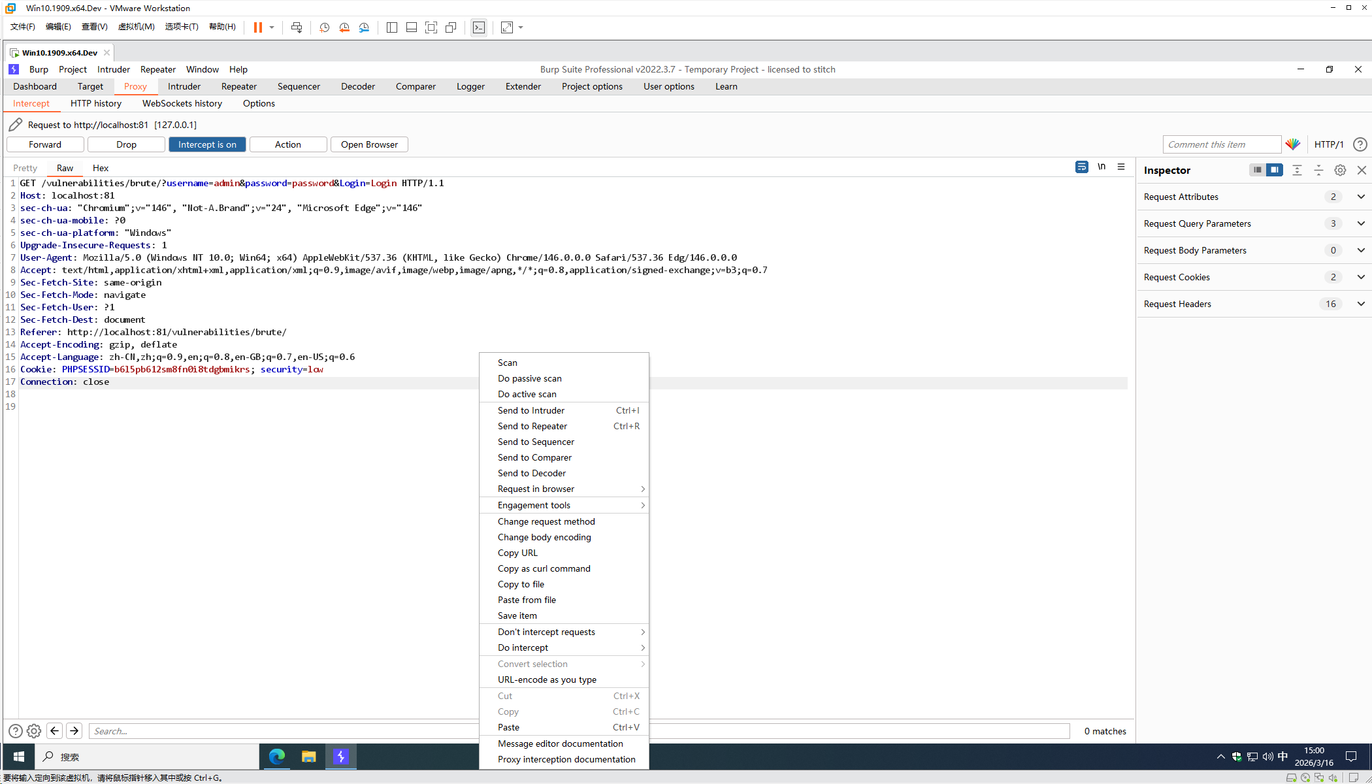Click the highlight color picker icon
Viewport: 1372px width, 784px height.
(x=1292, y=144)
